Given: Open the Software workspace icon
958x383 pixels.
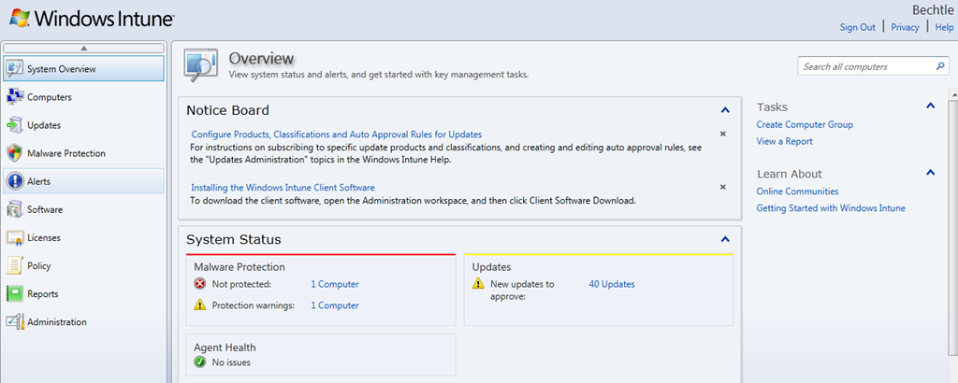Looking at the screenshot, I should pyautogui.click(x=15, y=209).
